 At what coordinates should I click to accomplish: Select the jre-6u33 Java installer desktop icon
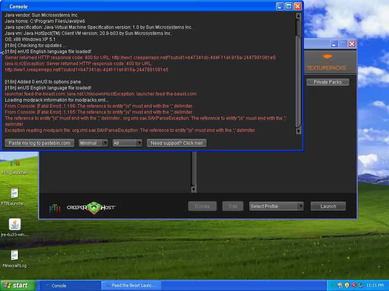14,228
